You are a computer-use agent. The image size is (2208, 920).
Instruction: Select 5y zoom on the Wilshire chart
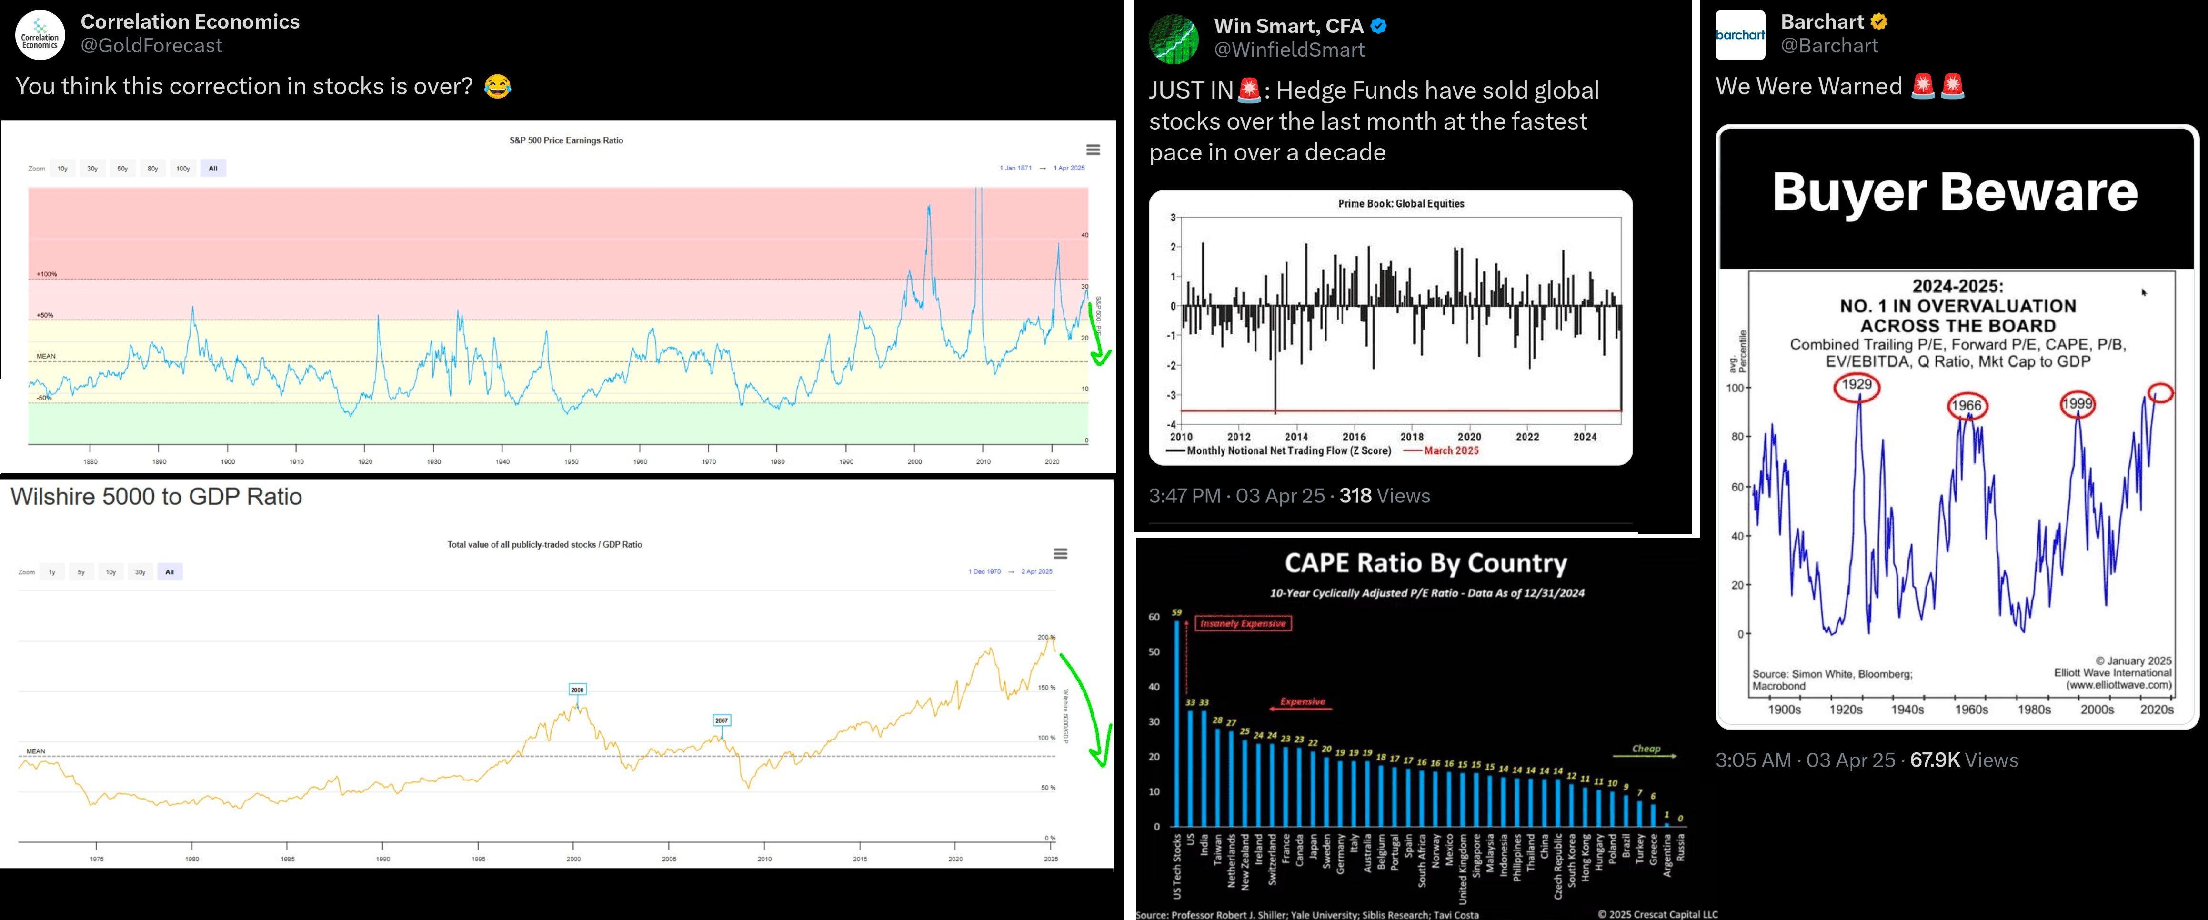pyautogui.click(x=81, y=572)
